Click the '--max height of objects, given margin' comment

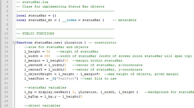tap(141, 74)
